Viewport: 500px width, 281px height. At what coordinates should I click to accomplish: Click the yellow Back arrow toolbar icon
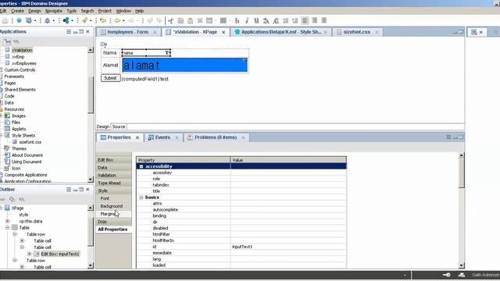(x=117, y=21)
